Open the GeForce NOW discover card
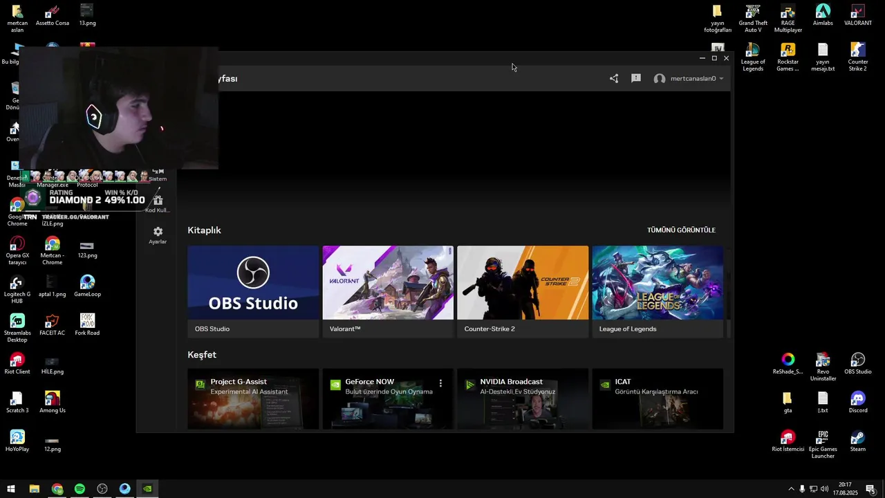This screenshot has height=498, width=885. coord(388,399)
